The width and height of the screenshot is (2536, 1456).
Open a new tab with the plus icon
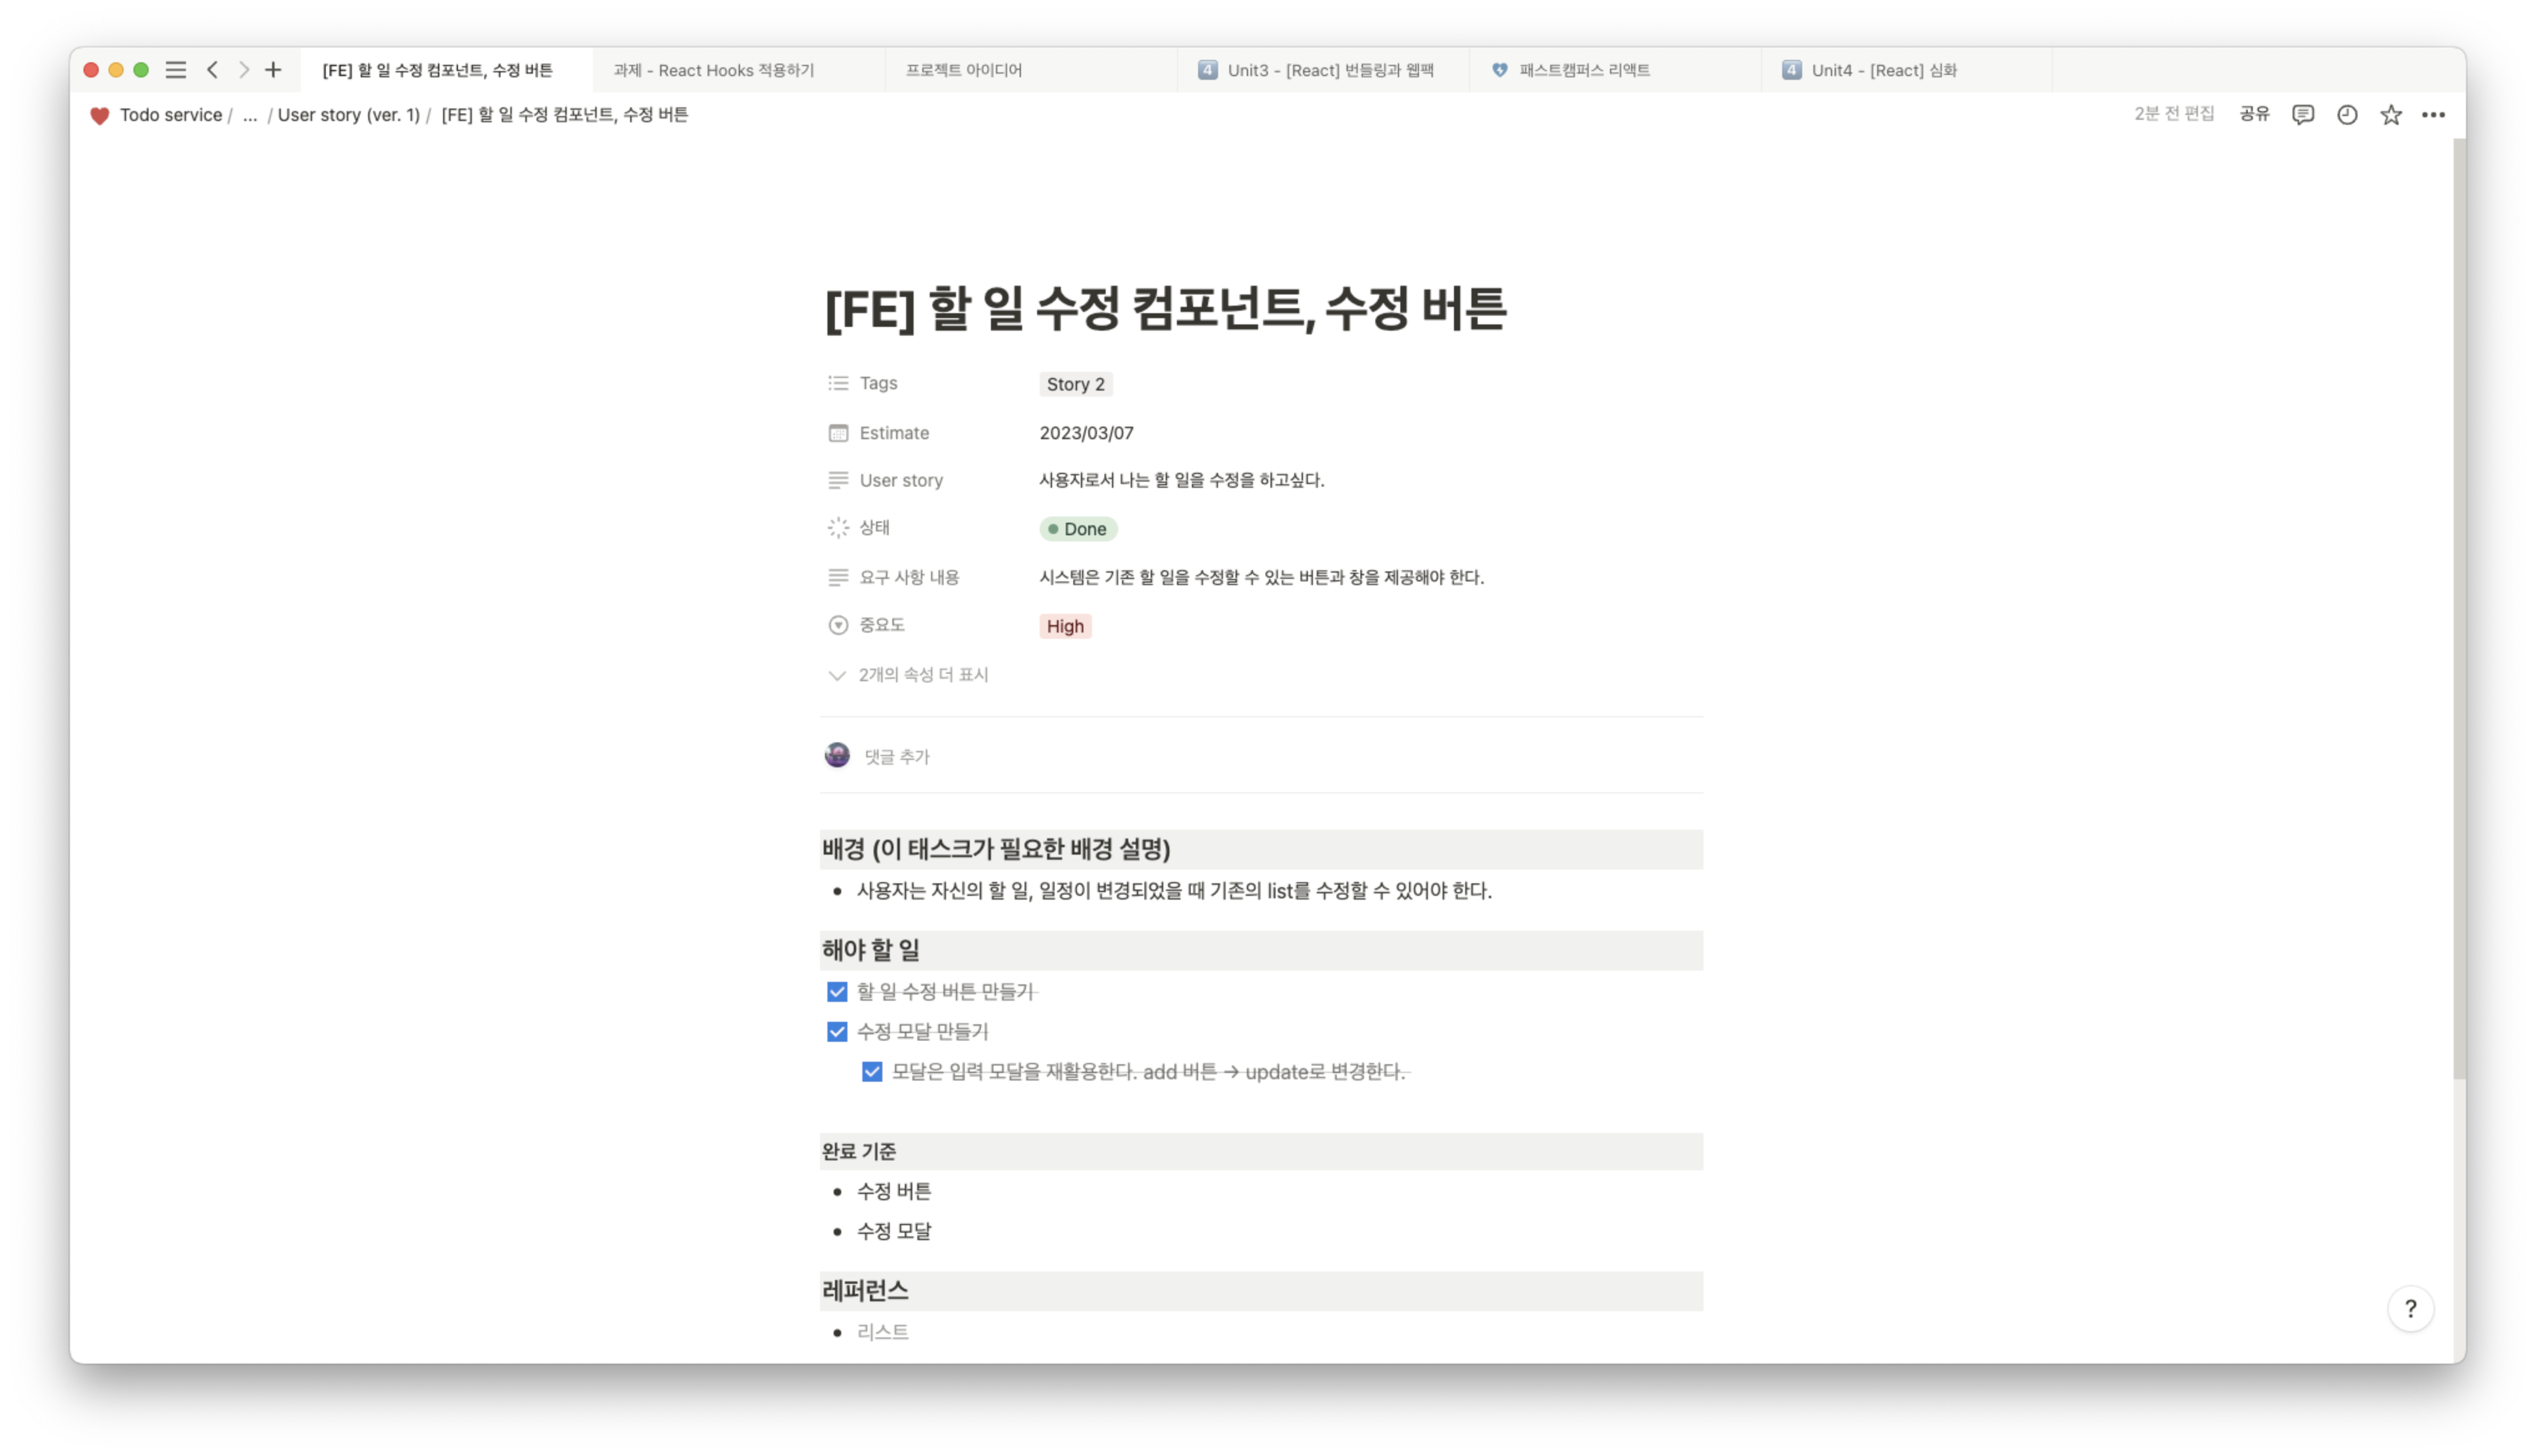[273, 70]
